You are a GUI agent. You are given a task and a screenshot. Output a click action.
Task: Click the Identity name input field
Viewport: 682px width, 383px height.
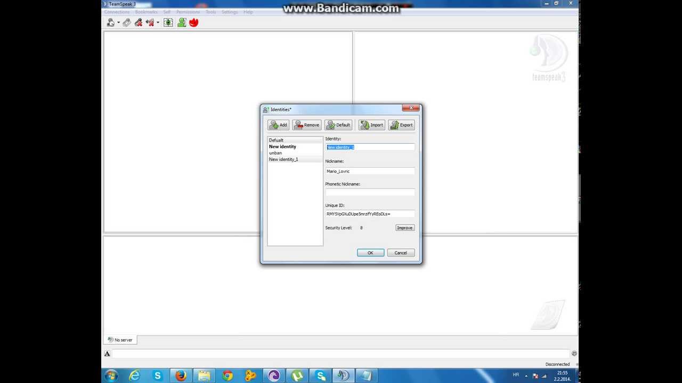click(x=370, y=147)
